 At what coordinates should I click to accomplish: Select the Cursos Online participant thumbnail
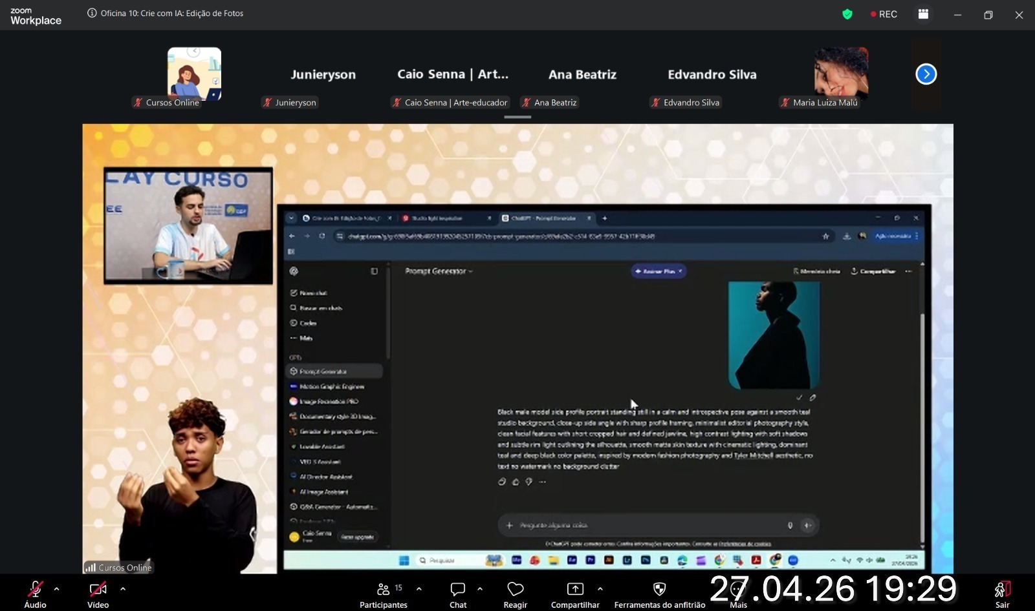tap(194, 74)
